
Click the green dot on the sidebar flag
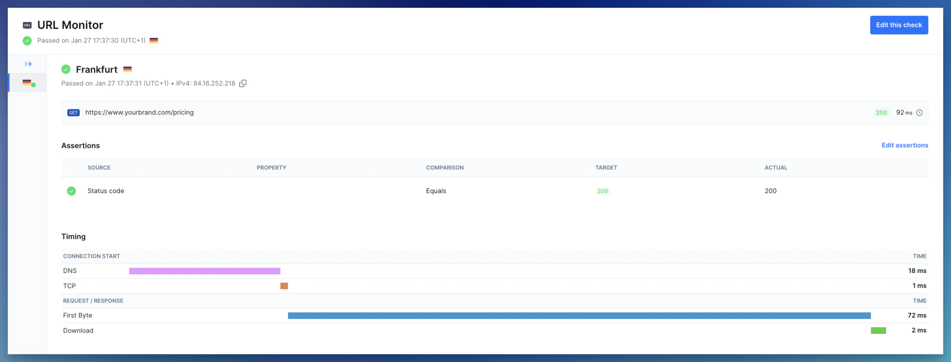pyautogui.click(x=34, y=84)
